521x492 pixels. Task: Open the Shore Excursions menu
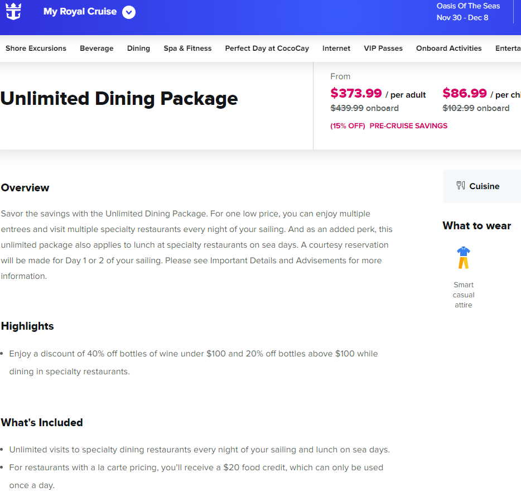(36, 49)
